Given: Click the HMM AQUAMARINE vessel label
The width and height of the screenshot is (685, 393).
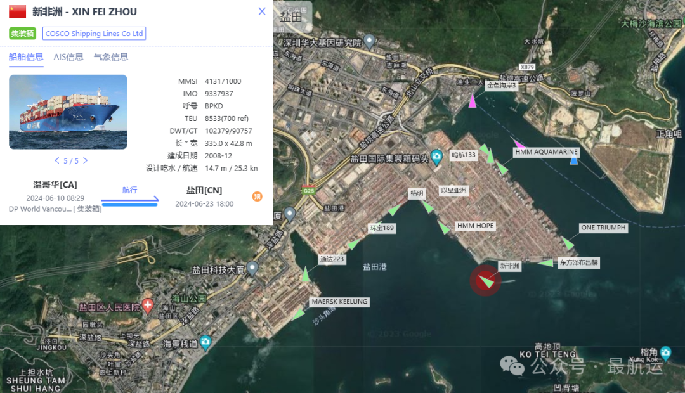Looking at the screenshot, I should (546, 152).
